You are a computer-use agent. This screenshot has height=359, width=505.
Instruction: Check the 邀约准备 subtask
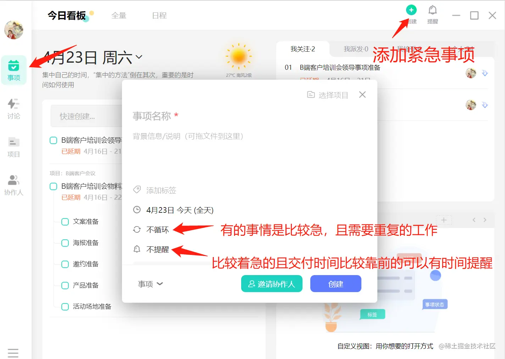[x=65, y=264]
